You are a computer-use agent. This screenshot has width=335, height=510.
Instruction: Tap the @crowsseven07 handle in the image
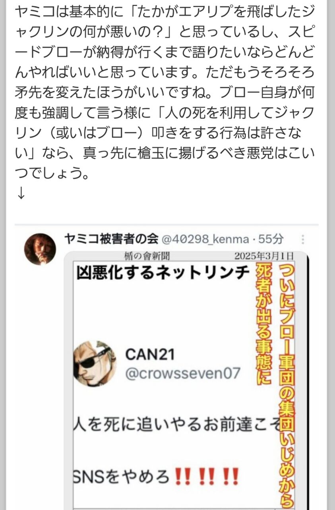183,373
